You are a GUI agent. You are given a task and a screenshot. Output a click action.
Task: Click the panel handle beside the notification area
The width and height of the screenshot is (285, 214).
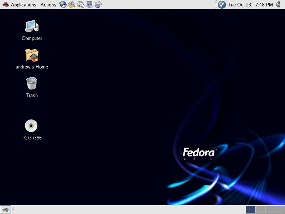click(216, 5)
